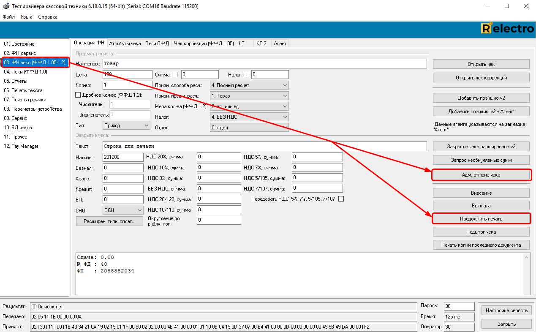Image resolution: width=536 pixels, height=332 pixels.
Task: Select 08. Параметры устройства in sidebar
Action: click(33, 109)
